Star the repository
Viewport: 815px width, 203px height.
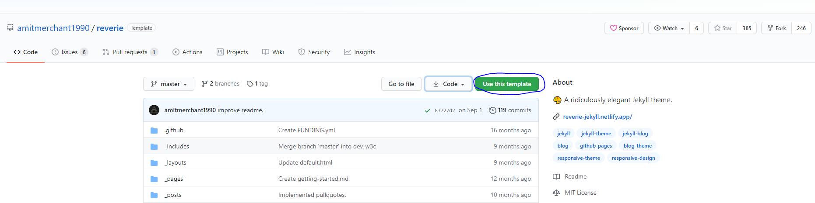click(x=723, y=28)
